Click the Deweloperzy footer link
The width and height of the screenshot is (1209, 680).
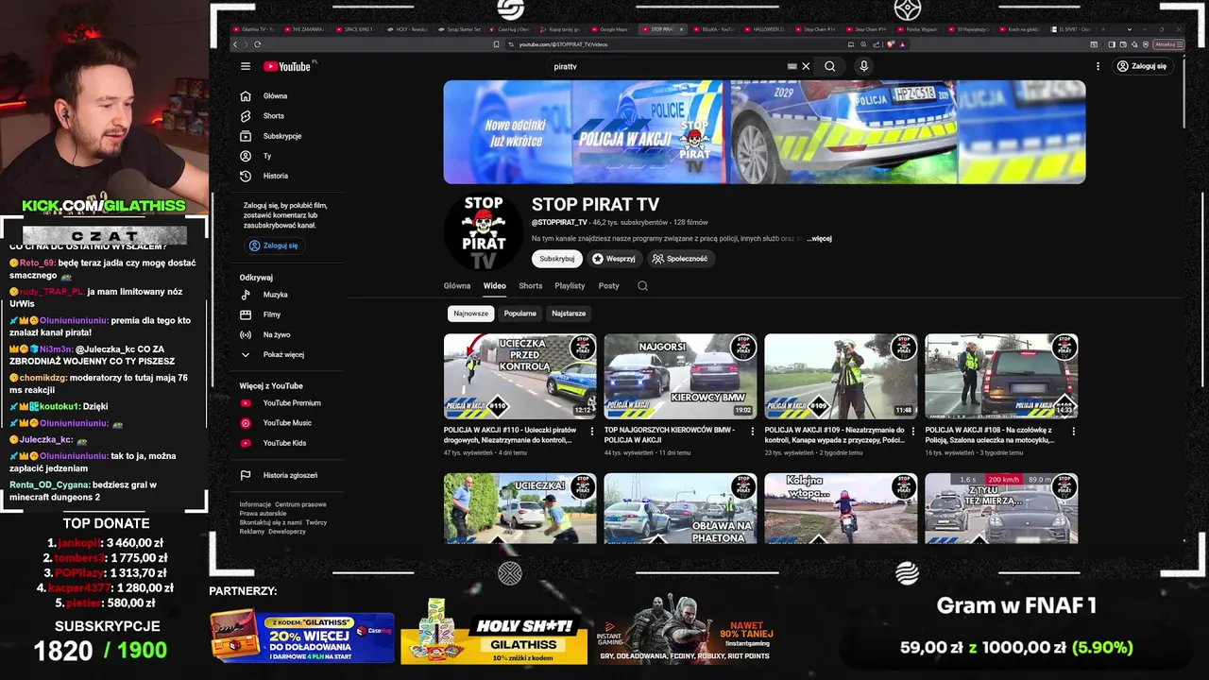tap(287, 531)
